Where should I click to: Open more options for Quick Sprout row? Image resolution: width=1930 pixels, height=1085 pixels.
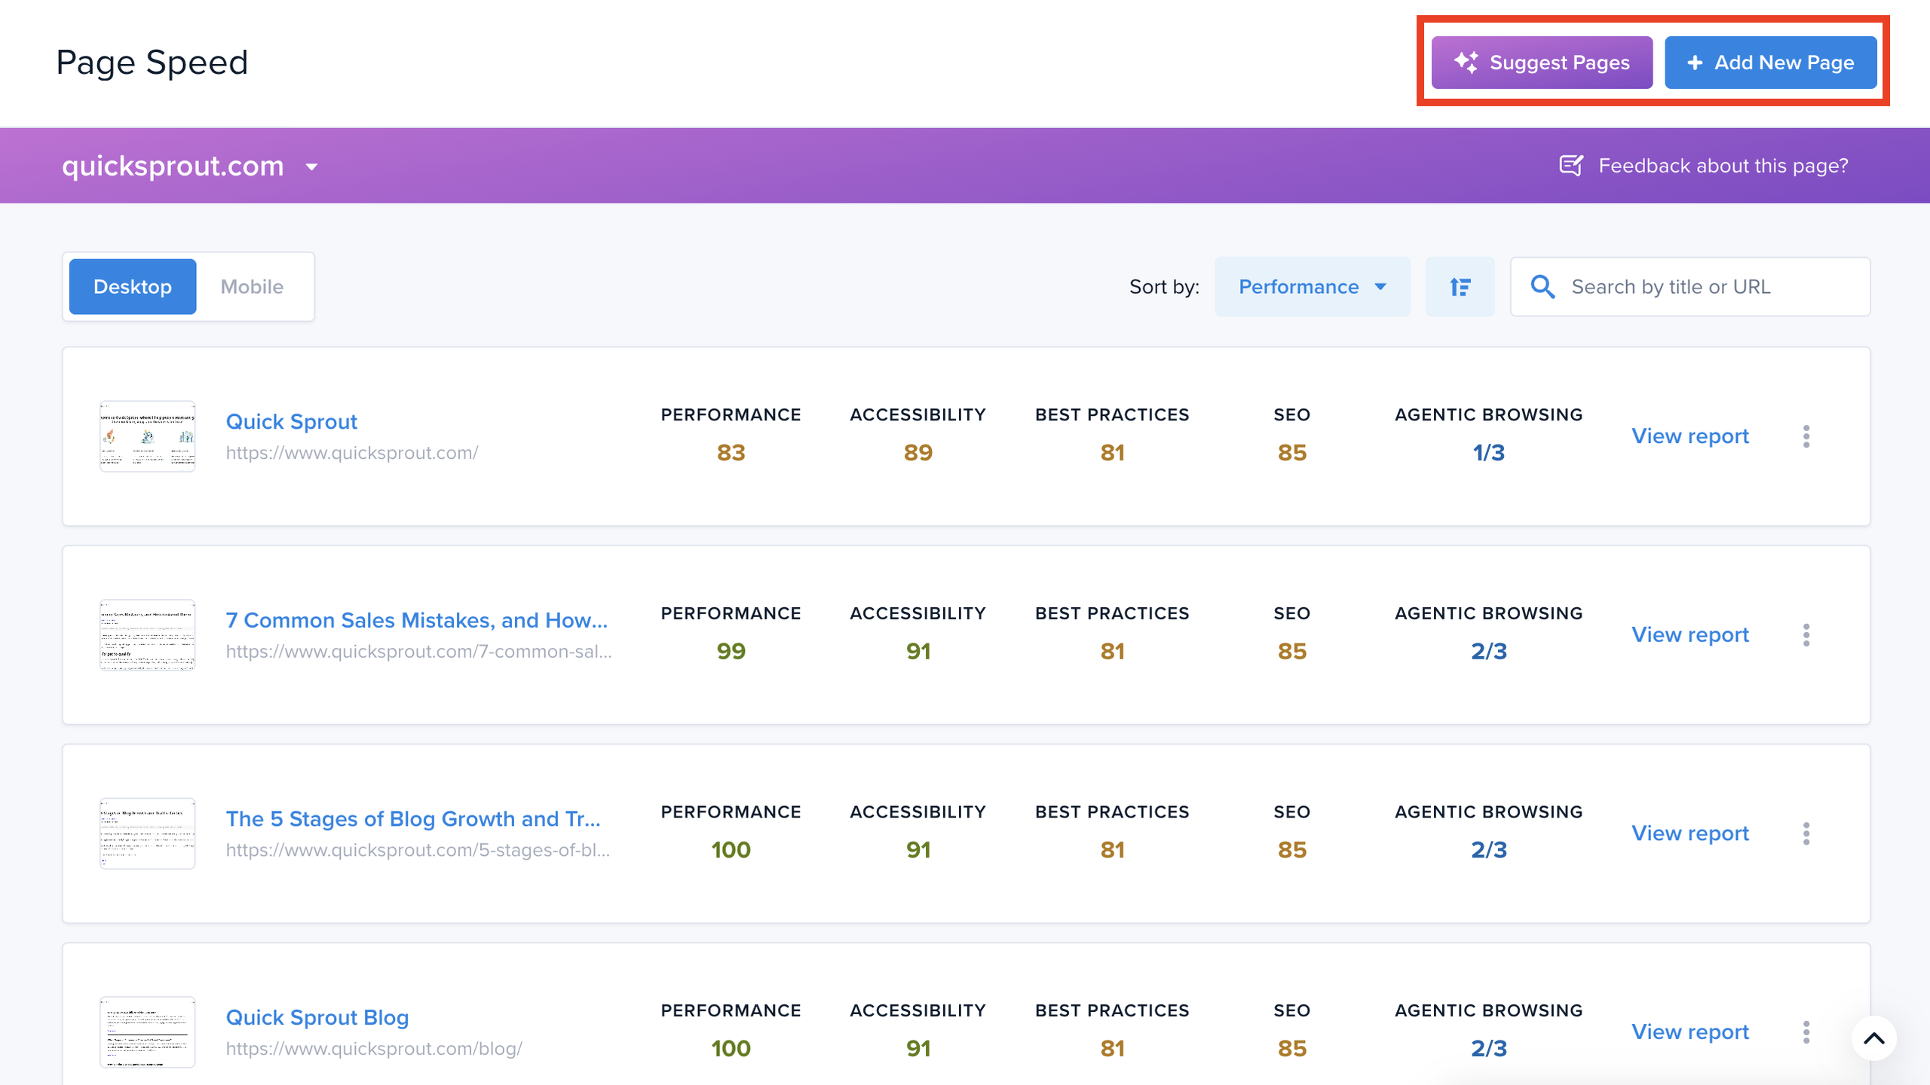1806,436
